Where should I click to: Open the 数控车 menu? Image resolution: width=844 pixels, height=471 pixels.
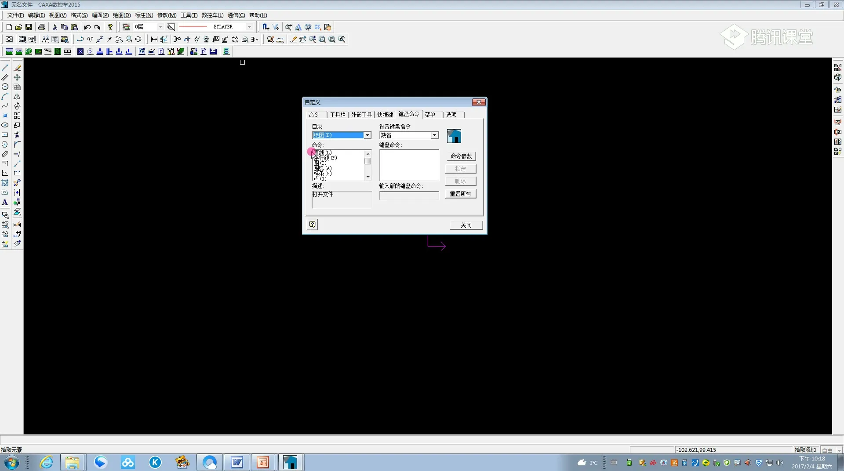pos(212,15)
